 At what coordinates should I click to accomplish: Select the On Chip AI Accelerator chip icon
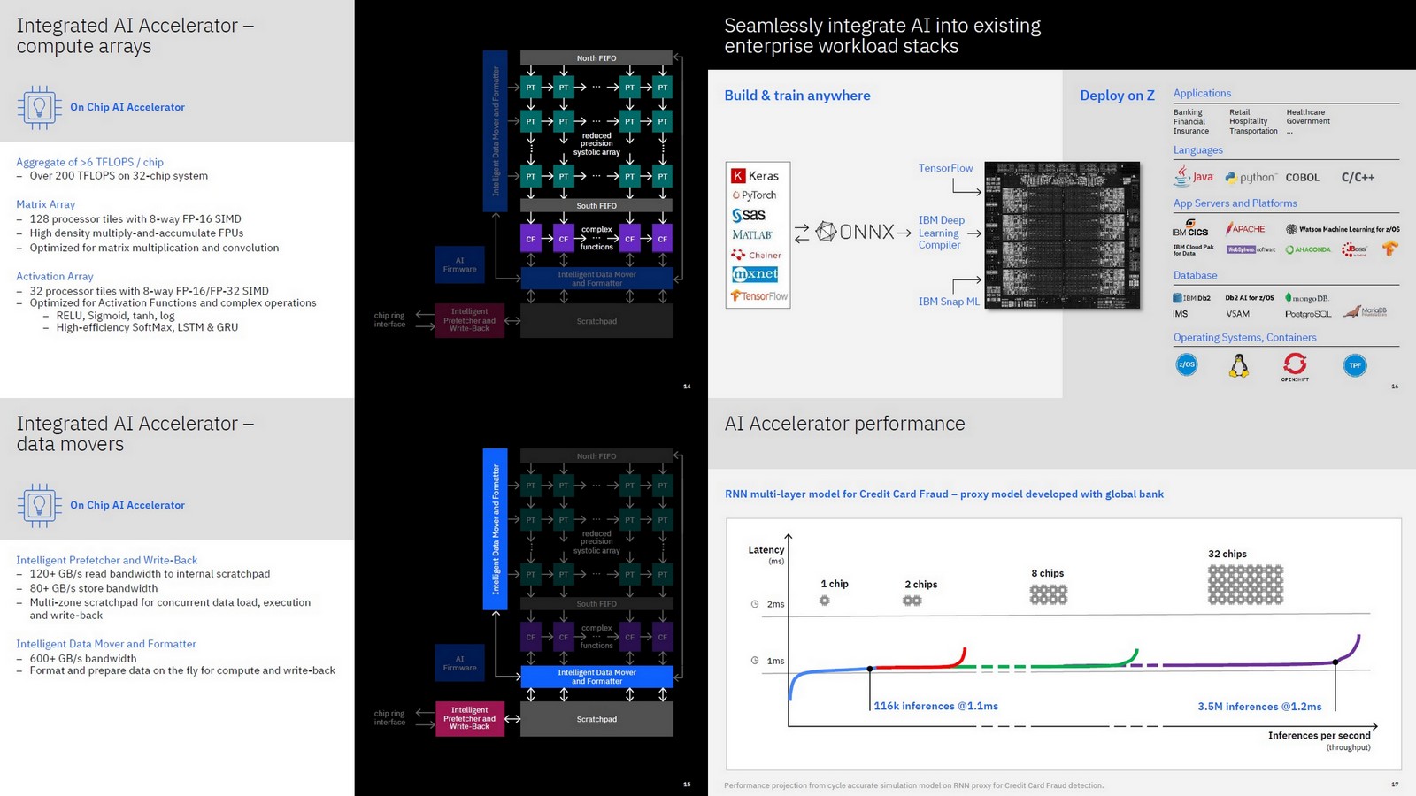39,106
